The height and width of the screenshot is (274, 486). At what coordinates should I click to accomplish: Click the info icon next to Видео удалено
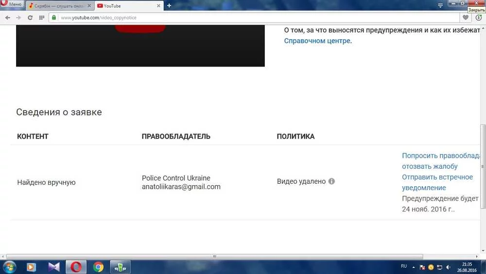pyautogui.click(x=331, y=181)
